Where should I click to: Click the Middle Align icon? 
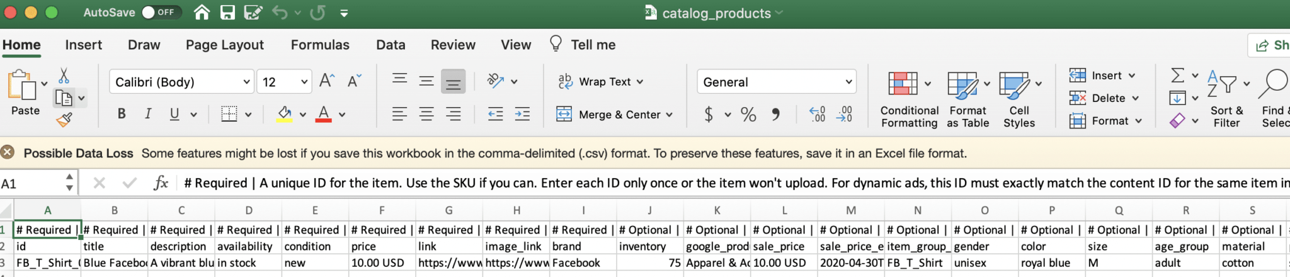click(x=426, y=81)
